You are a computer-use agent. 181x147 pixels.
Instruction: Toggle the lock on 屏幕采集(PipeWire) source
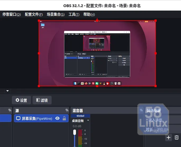[64, 118]
